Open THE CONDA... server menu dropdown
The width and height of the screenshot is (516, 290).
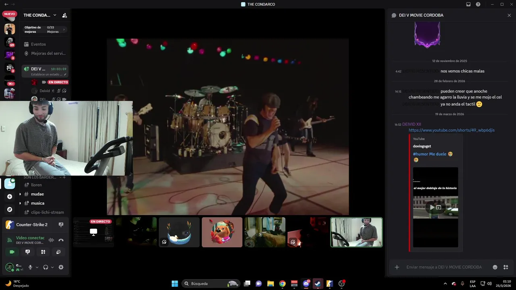(55, 15)
